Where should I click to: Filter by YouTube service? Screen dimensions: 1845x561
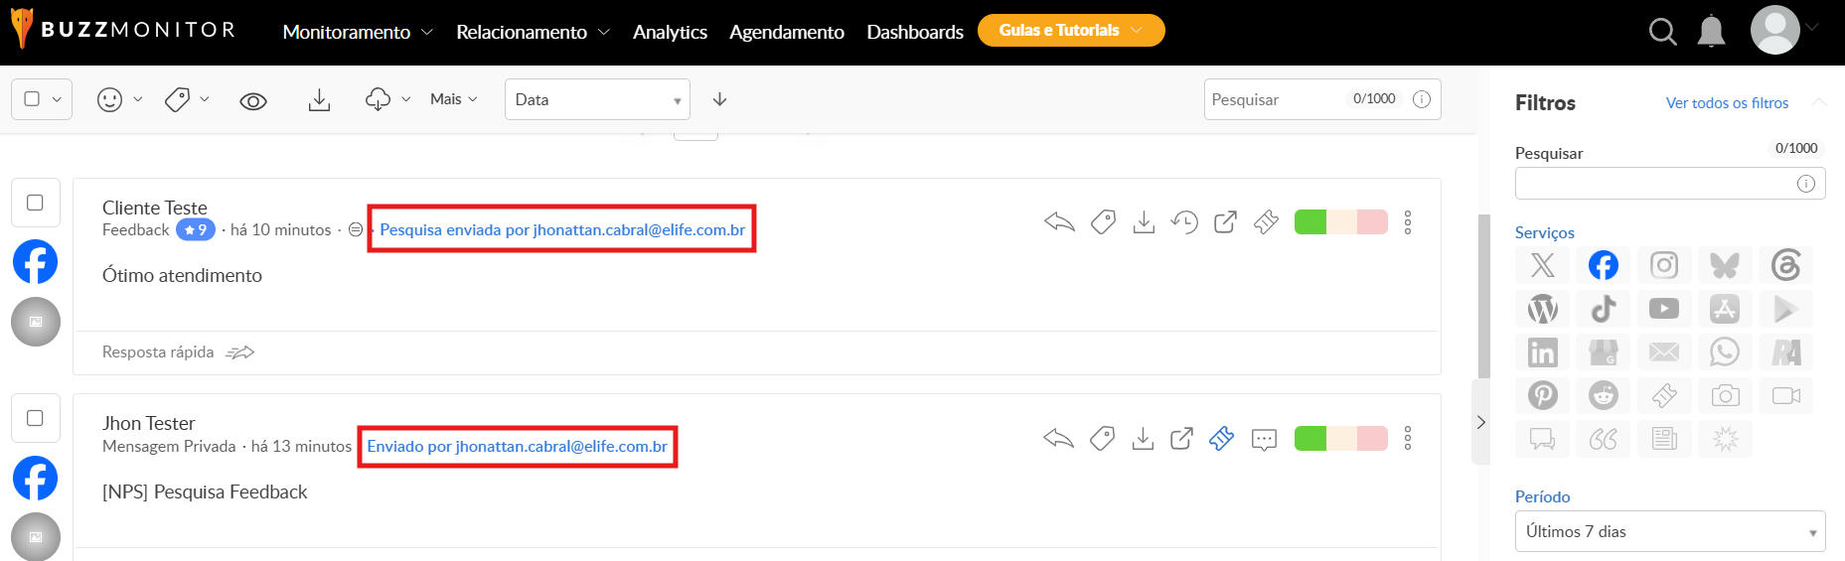click(1664, 309)
